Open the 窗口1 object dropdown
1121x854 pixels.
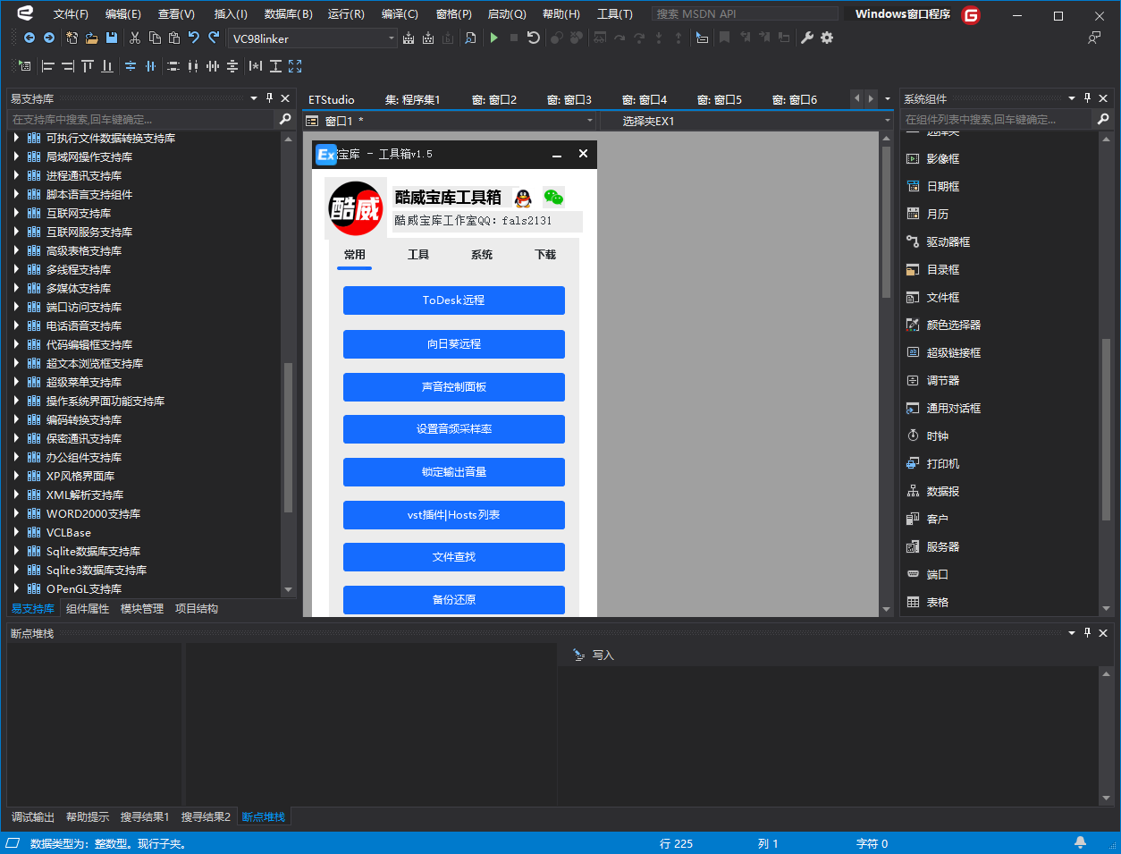click(590, 121)
